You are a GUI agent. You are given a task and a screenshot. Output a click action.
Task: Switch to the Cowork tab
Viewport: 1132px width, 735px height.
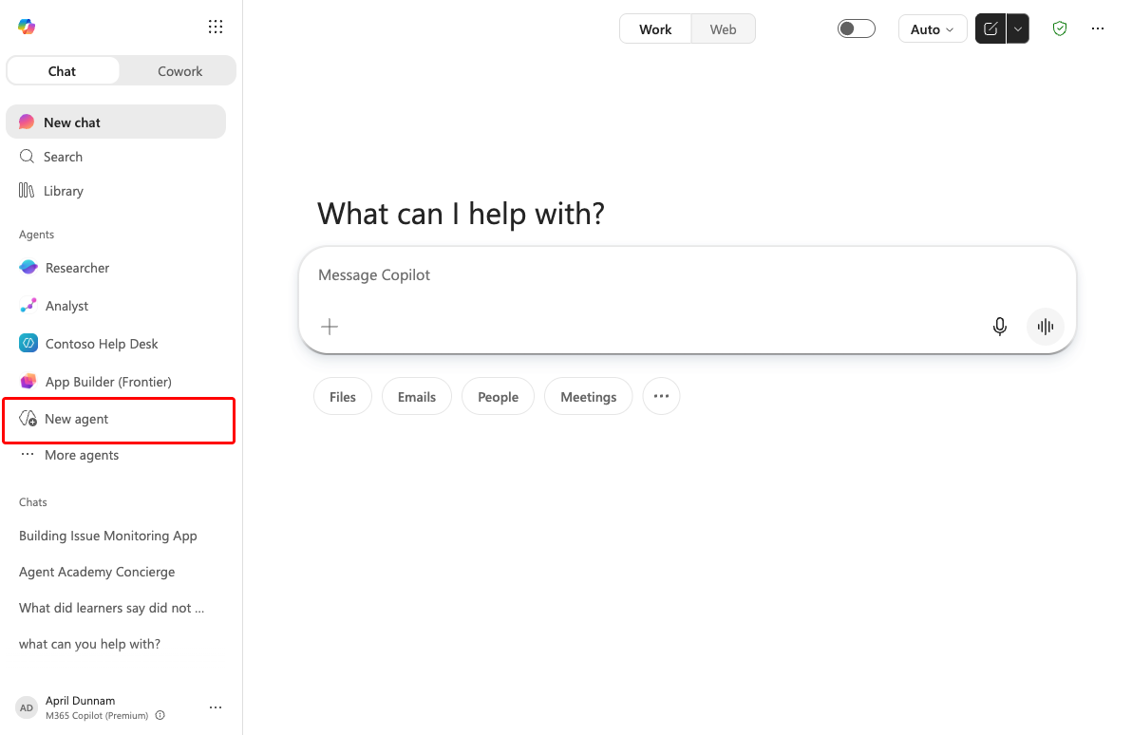point(179,71)
